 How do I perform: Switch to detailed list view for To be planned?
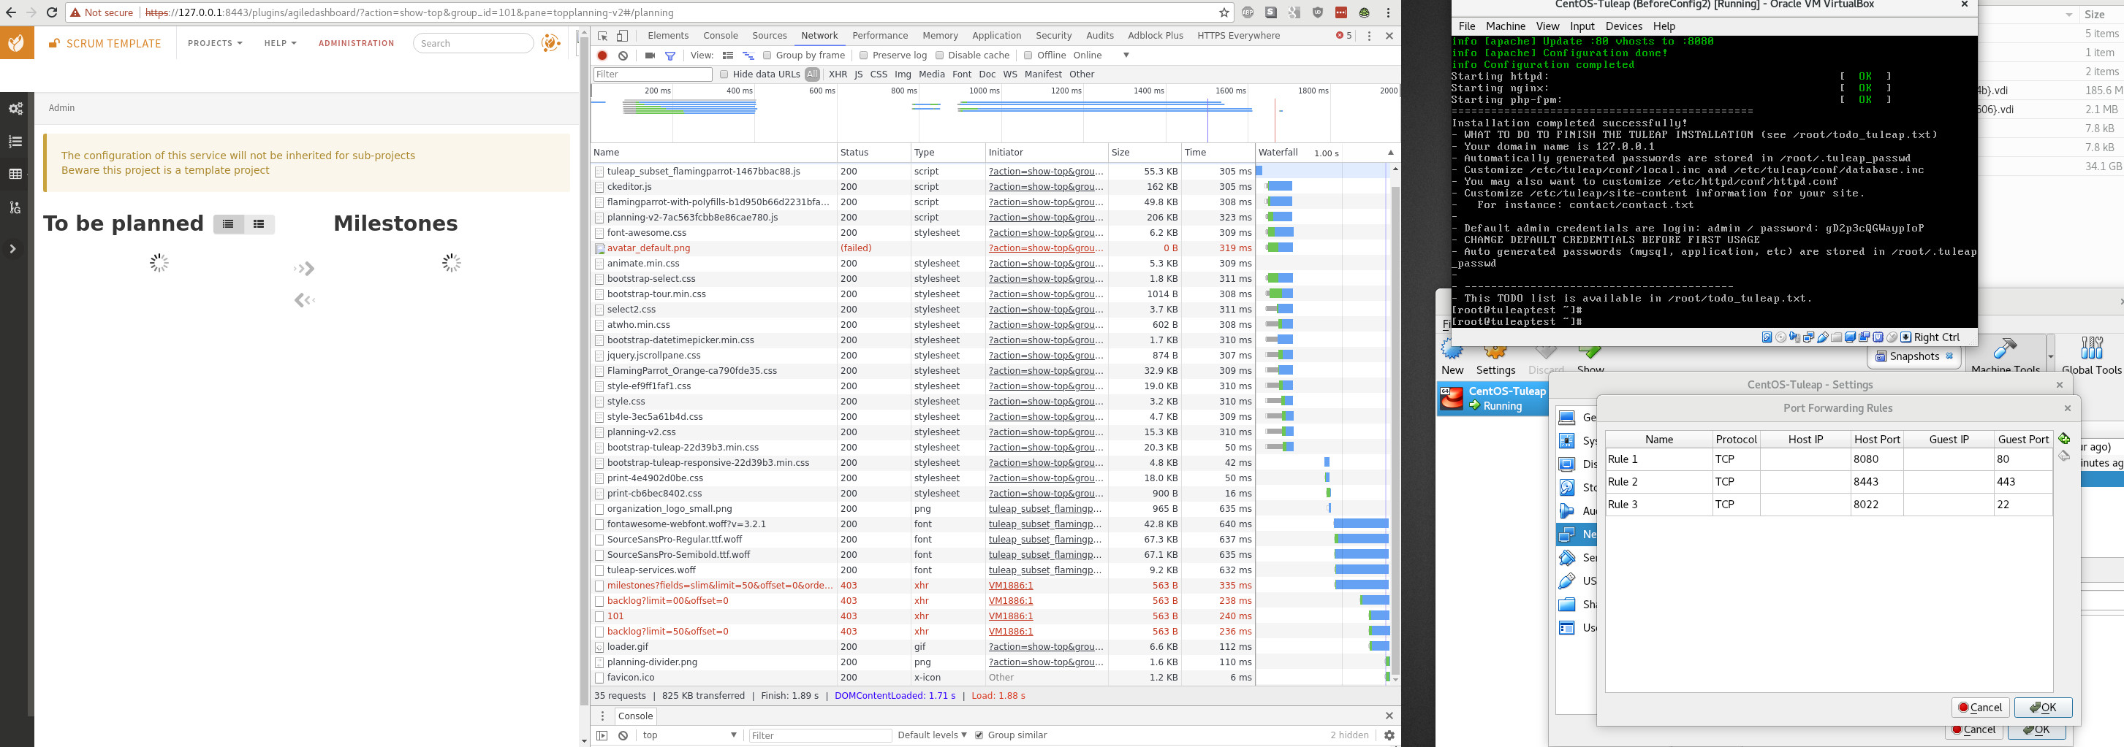[x=259, y=224]
